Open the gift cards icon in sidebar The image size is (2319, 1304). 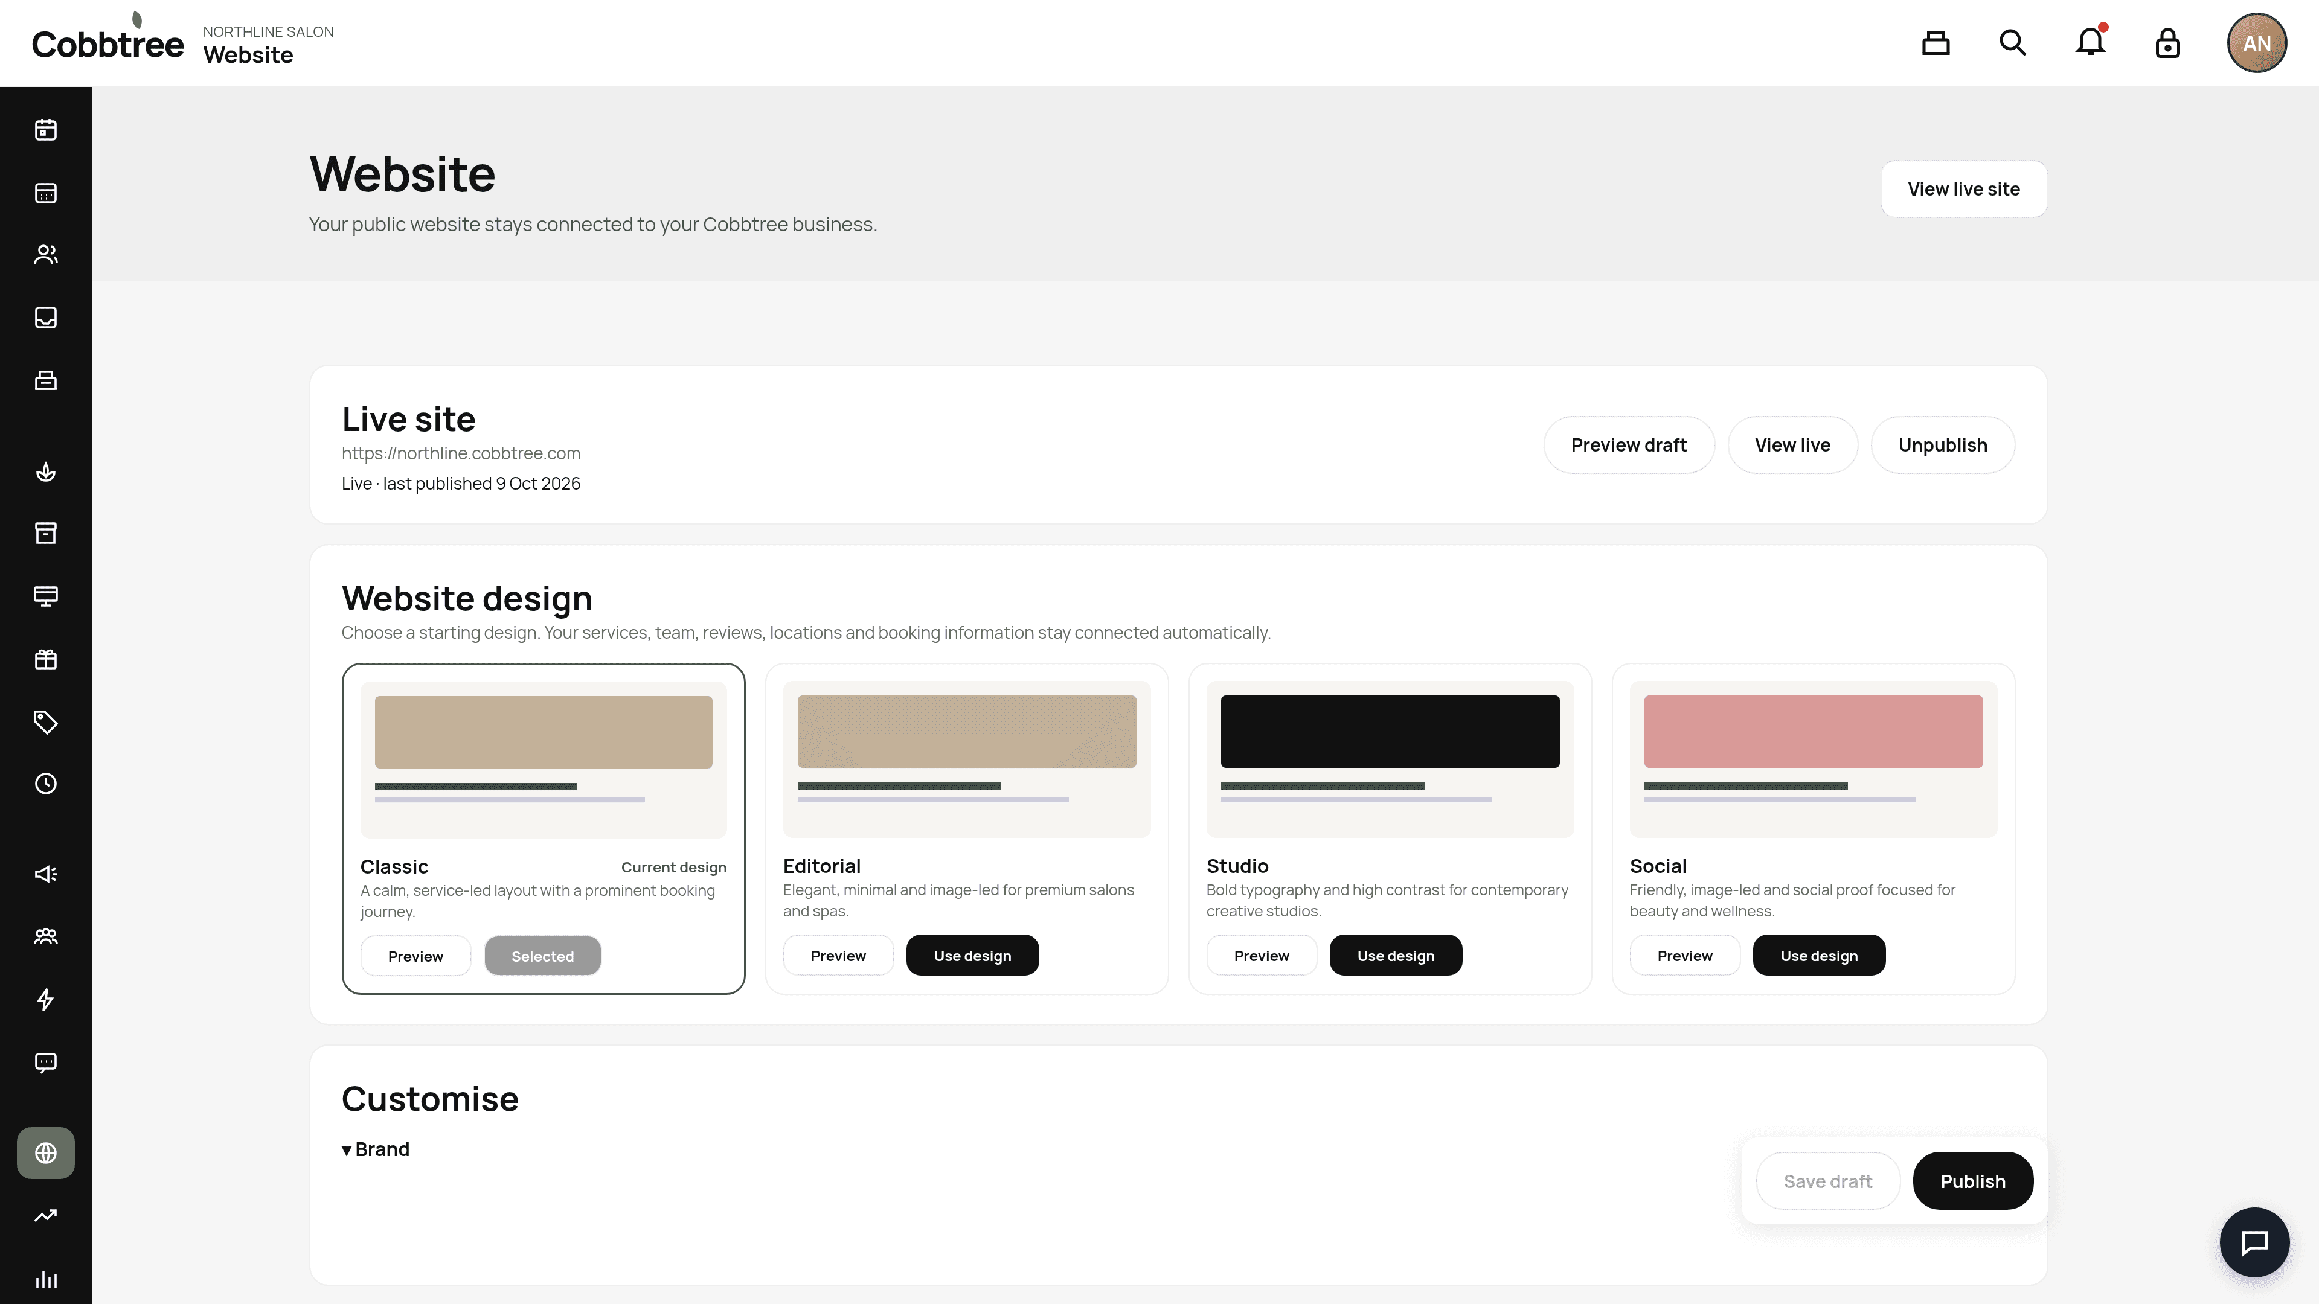(x=46, y=659)
